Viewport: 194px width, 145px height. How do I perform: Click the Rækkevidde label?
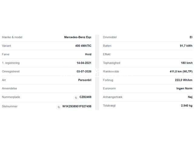pos(111,72)
